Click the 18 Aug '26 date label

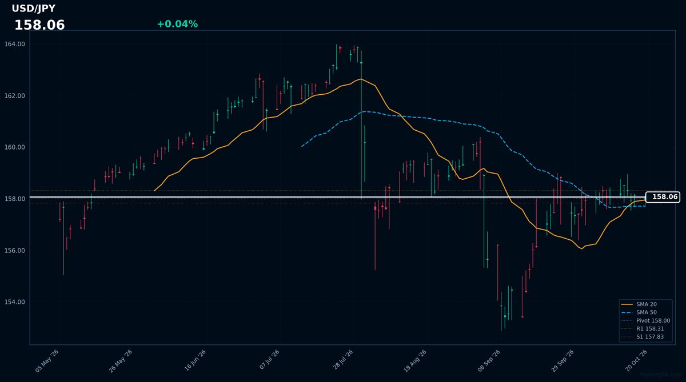point(416,361)
